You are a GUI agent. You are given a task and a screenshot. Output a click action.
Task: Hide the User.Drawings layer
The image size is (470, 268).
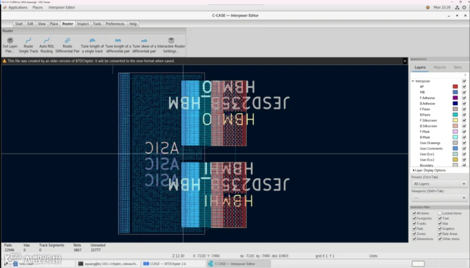464,143
